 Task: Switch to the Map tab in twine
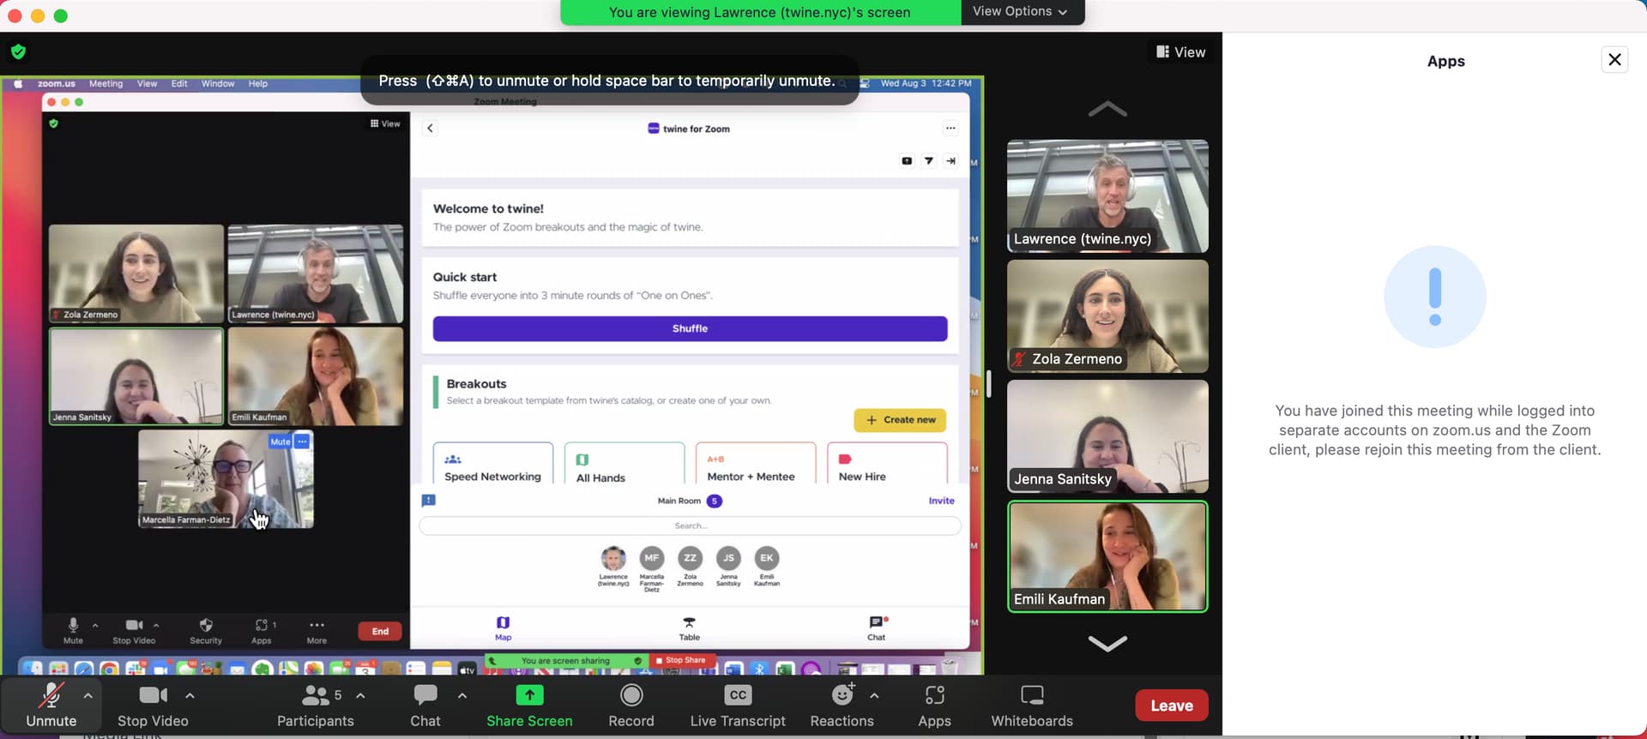503,628
